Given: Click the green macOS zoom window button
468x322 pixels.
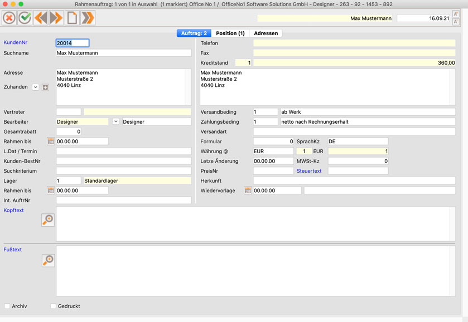Looking at the screenshot, I should click(x=21, y=4).
